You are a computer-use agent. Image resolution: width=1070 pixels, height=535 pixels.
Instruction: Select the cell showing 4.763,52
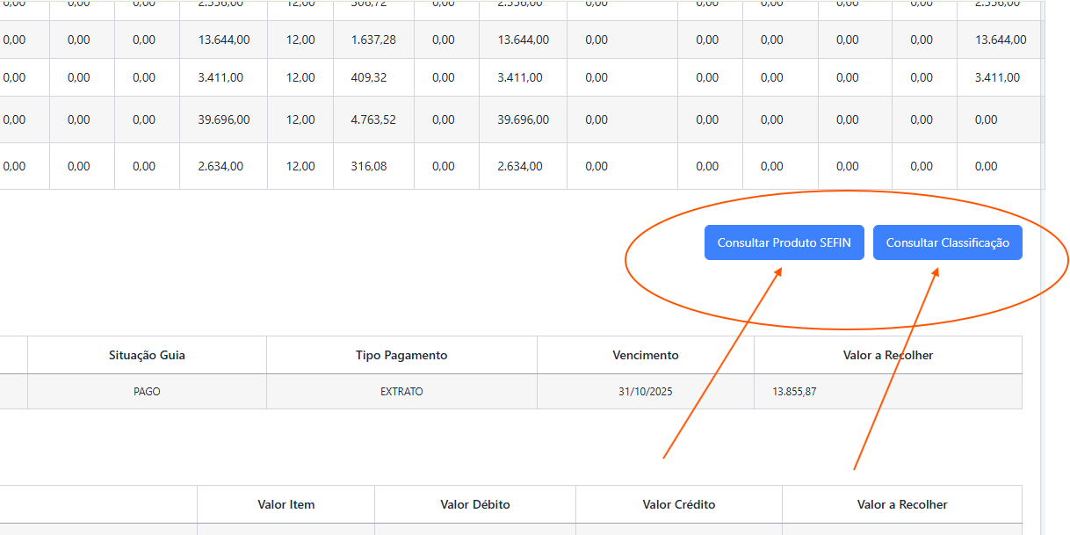point(373,119)
